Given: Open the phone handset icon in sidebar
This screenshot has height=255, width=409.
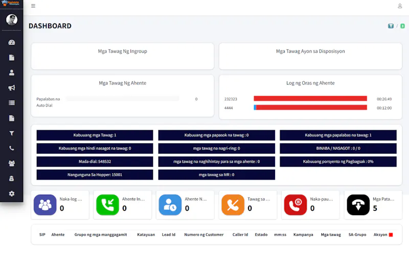Looking at the screenshot, I should [11, 148].
